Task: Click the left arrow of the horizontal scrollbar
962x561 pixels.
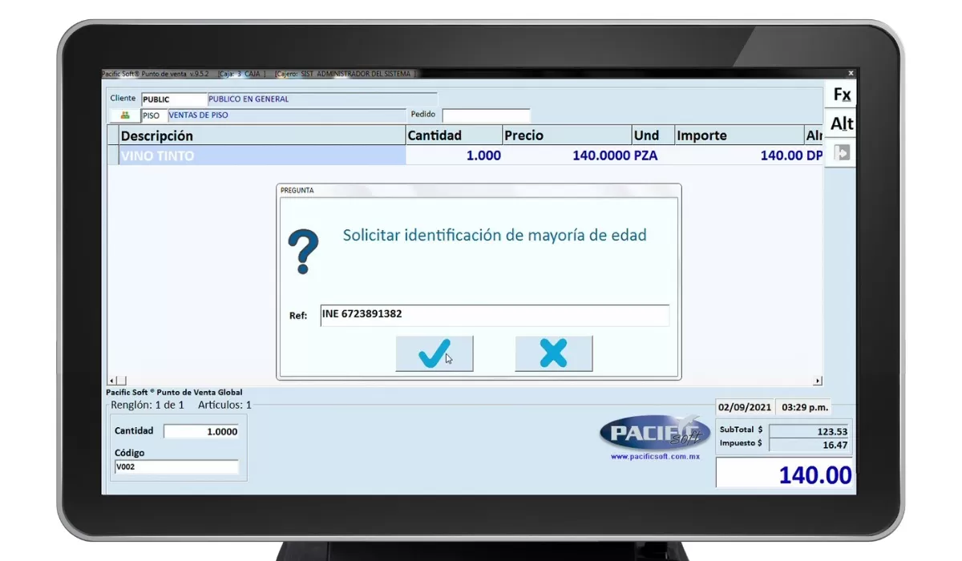Action: click(111, 379)
